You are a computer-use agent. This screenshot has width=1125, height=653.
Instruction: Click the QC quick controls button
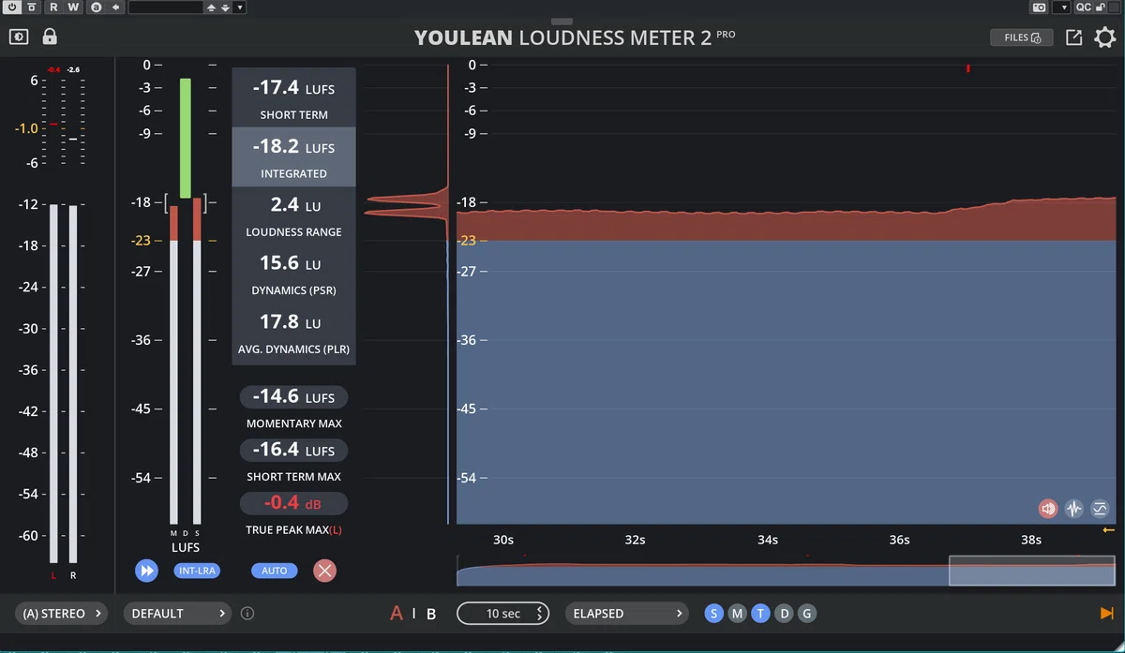pyautogui.click(x=1083, y=7)
